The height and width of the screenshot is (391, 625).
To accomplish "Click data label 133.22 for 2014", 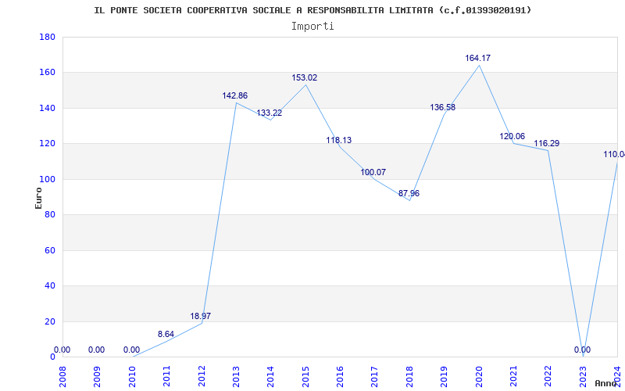I will 269,113.
